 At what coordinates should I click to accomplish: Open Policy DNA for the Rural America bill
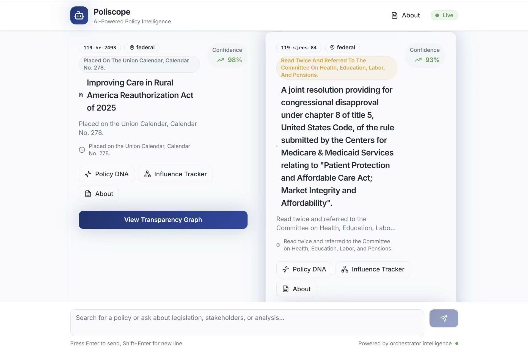pos(106,174)
